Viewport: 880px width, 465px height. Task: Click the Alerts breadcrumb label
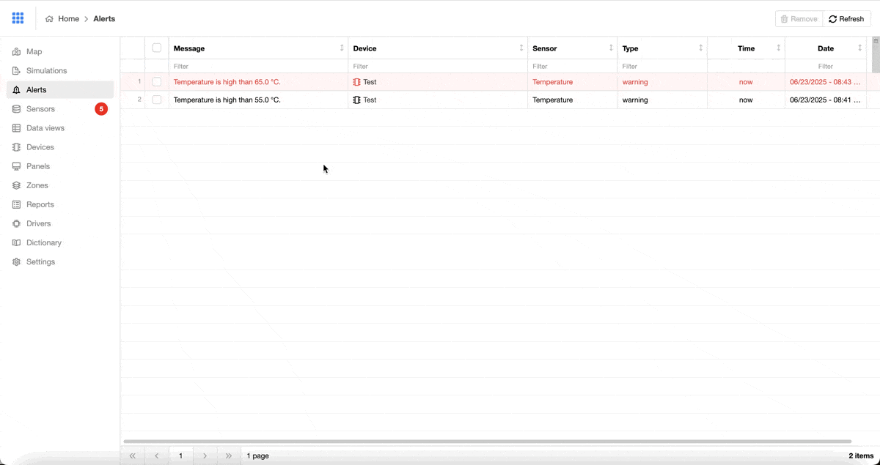pyautogui.click(x=104, y=19)
